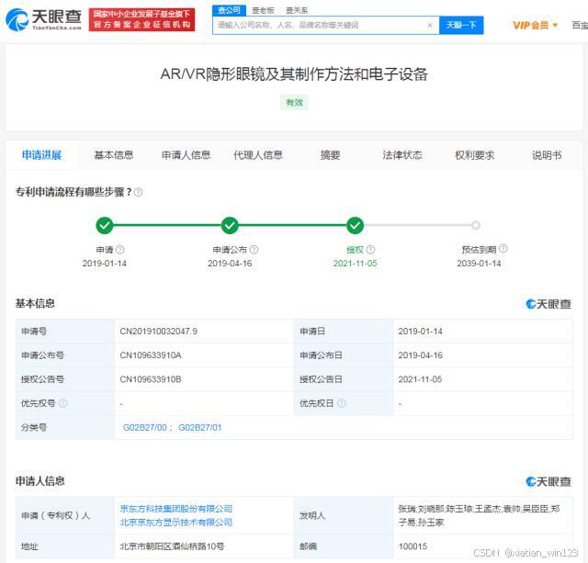Switch to 查公司 search tab
Image resolution: width=588 pixels, height=563 pixels.
[x=229, y=10]
